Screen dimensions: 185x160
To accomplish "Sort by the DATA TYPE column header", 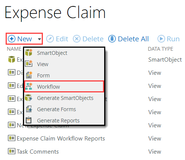I will (x=161, y=49).
